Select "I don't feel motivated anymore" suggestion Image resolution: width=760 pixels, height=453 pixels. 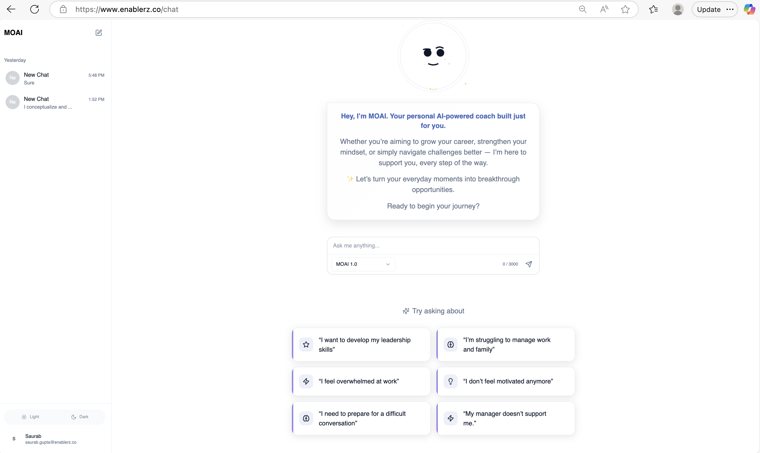click(x=506, y=381)
